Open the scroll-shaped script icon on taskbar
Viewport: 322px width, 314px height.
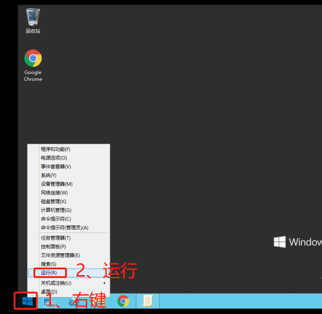click(x=148, y=301)
